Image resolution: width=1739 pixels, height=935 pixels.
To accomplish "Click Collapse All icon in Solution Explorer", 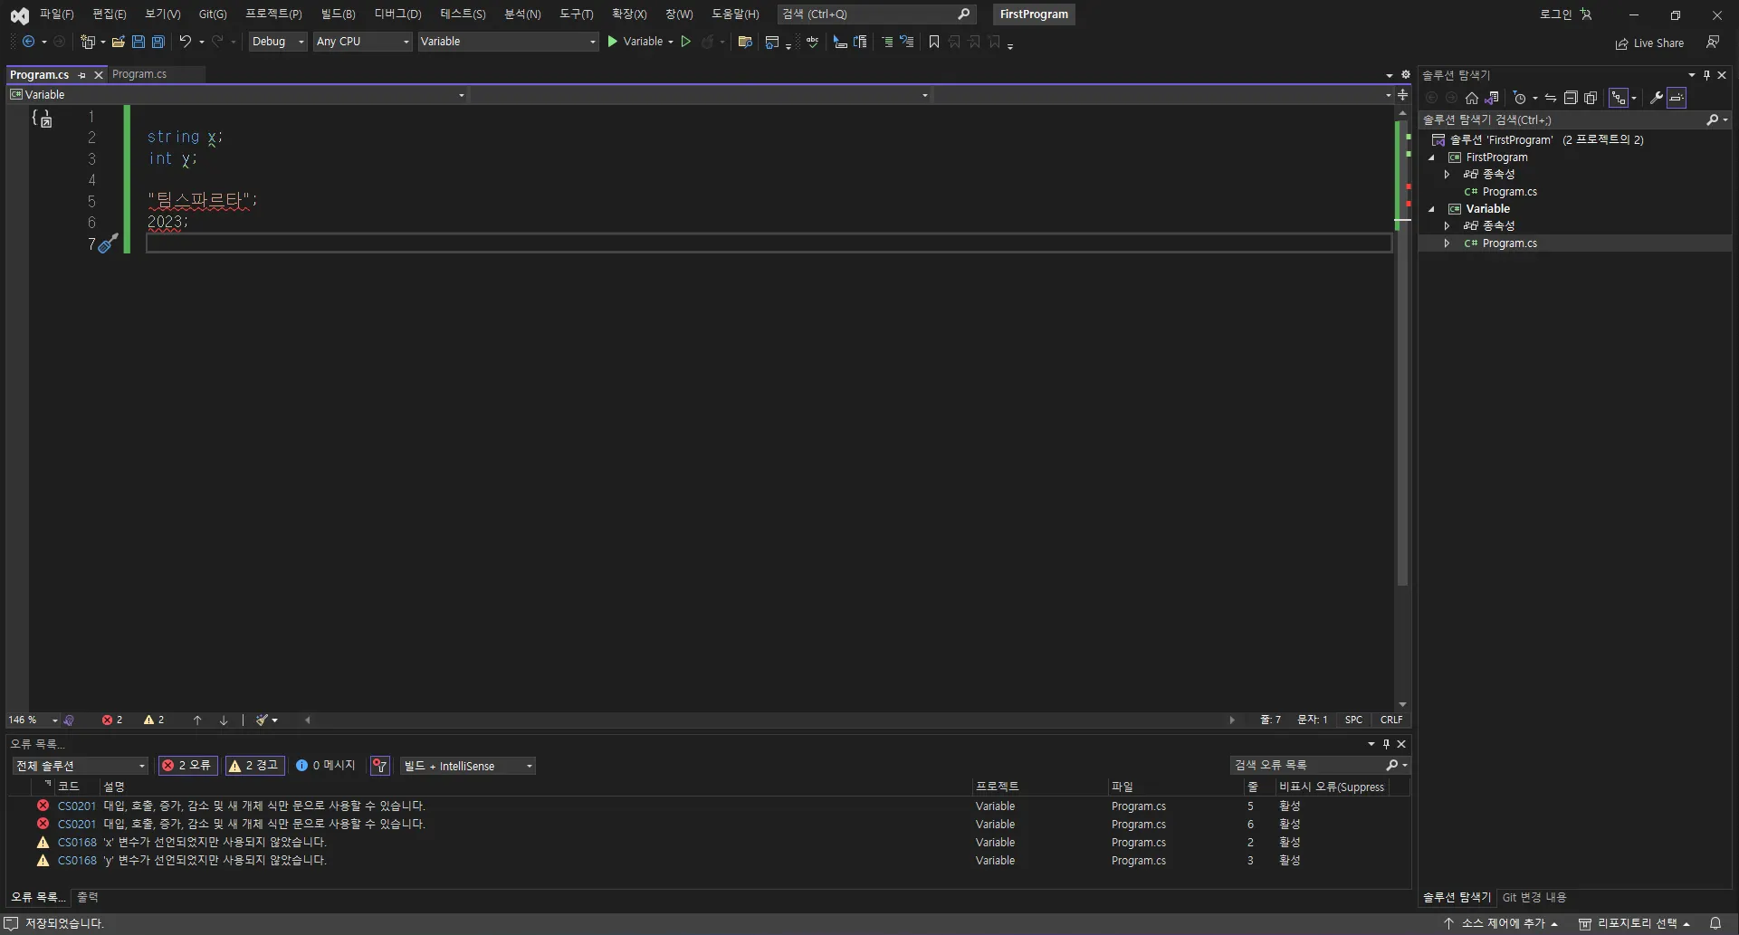I will [x=1571, y=98].
